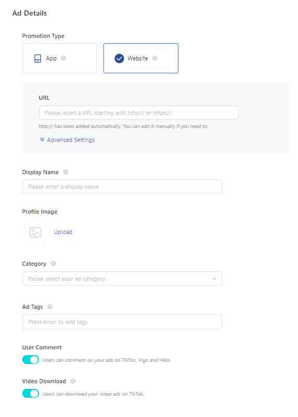This screenshot has height=417, width=298.
Task: Focus the URL input field
Action: (x=139, y=113)
